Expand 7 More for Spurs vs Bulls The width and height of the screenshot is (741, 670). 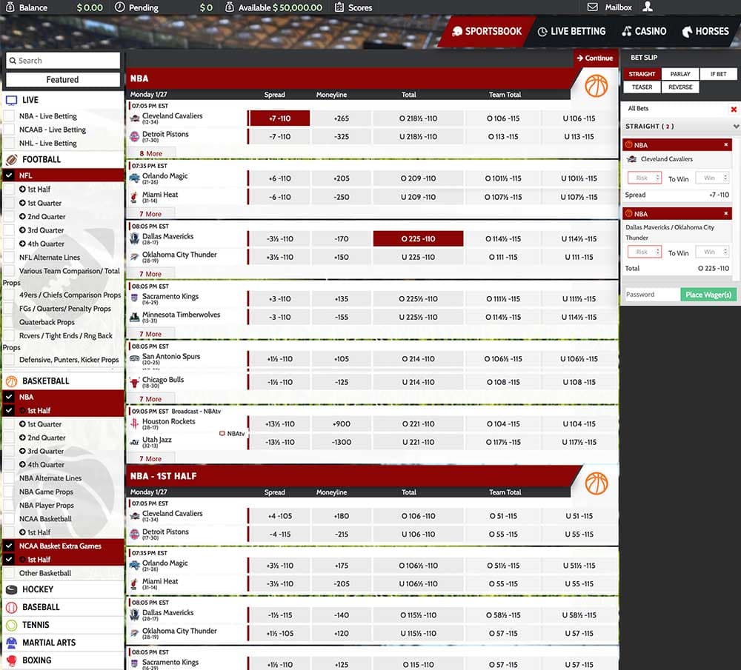click(150, 399)
